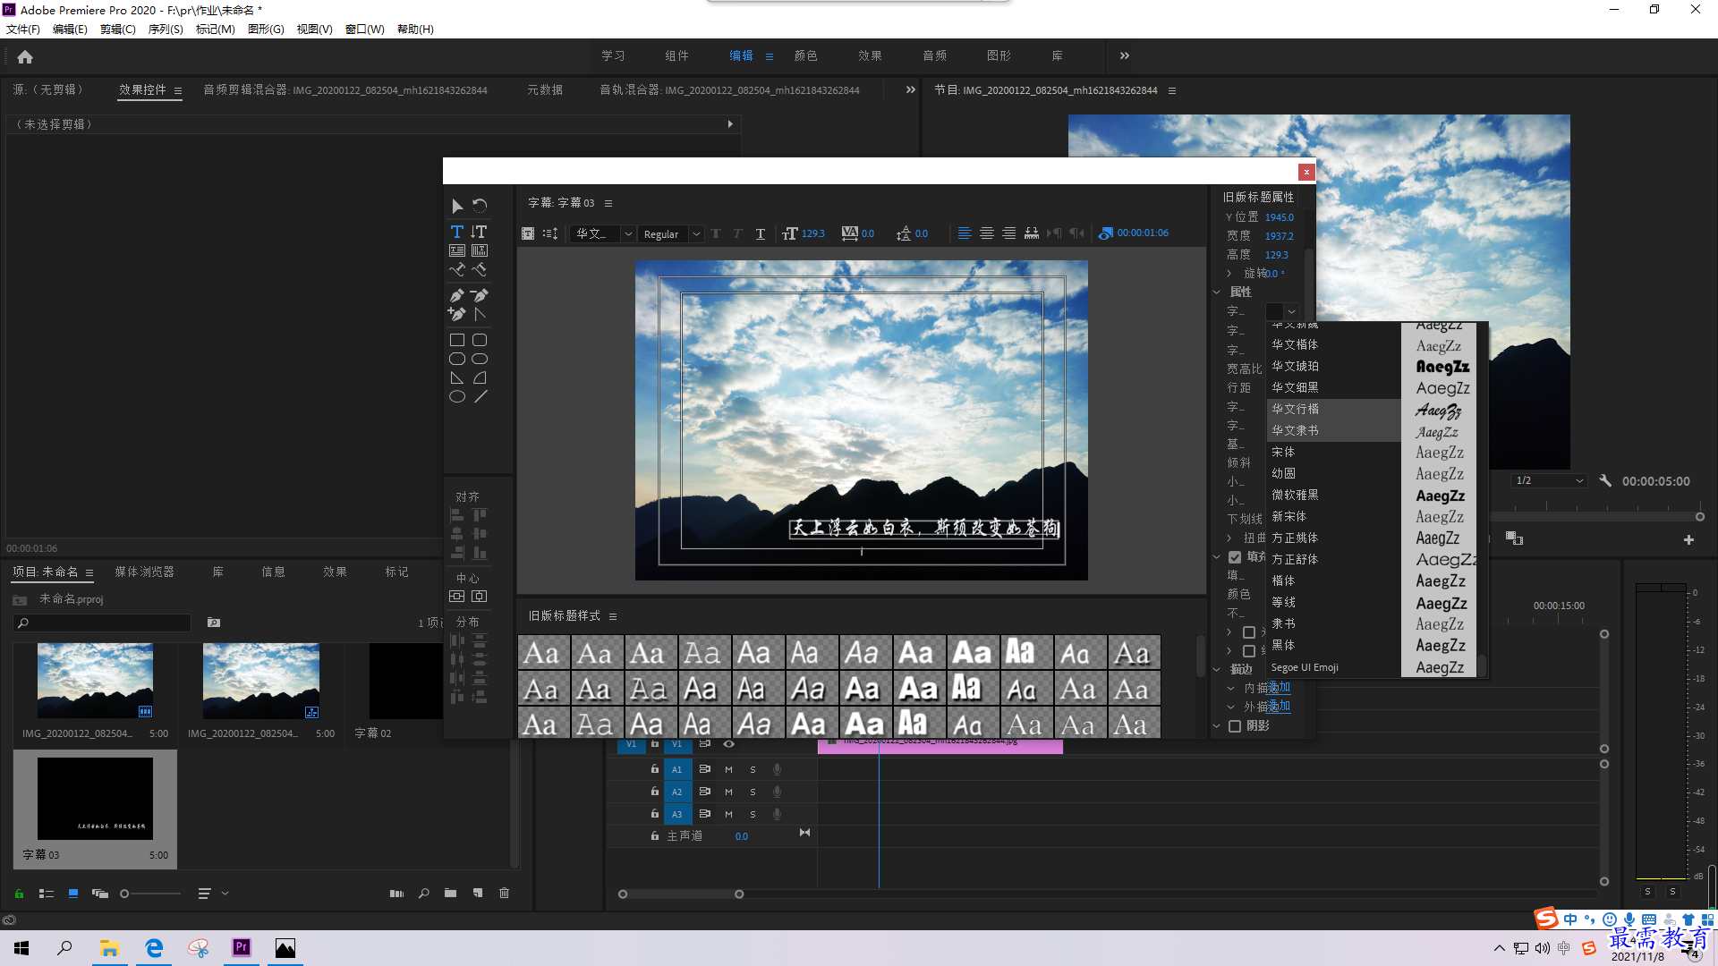Screen dimensions: 1718x966
Task: Click delete trash icon in project panel
Action: (x=505, y=893)
